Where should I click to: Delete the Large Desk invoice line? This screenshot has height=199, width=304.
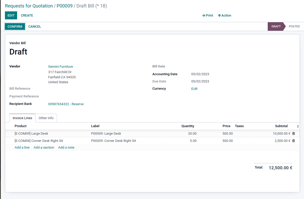pyautogui.click(x=294, y=133)
